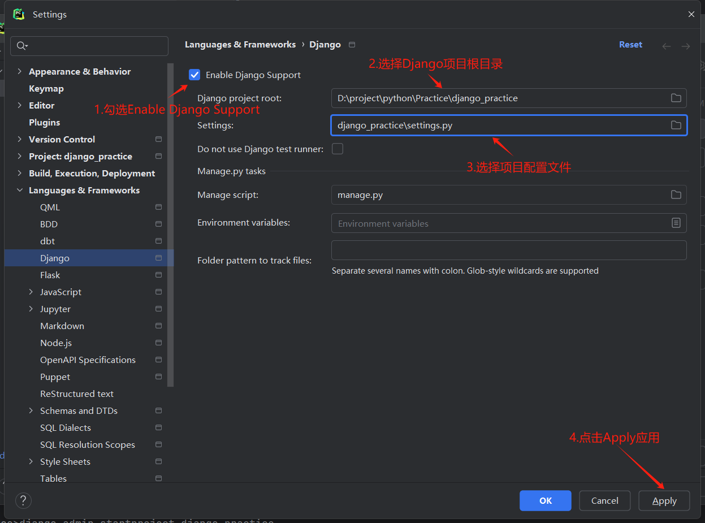The width and height of the screenshot is (705, 523).
Task: Select Node.js in the settings tree
Action: point(56,343)
